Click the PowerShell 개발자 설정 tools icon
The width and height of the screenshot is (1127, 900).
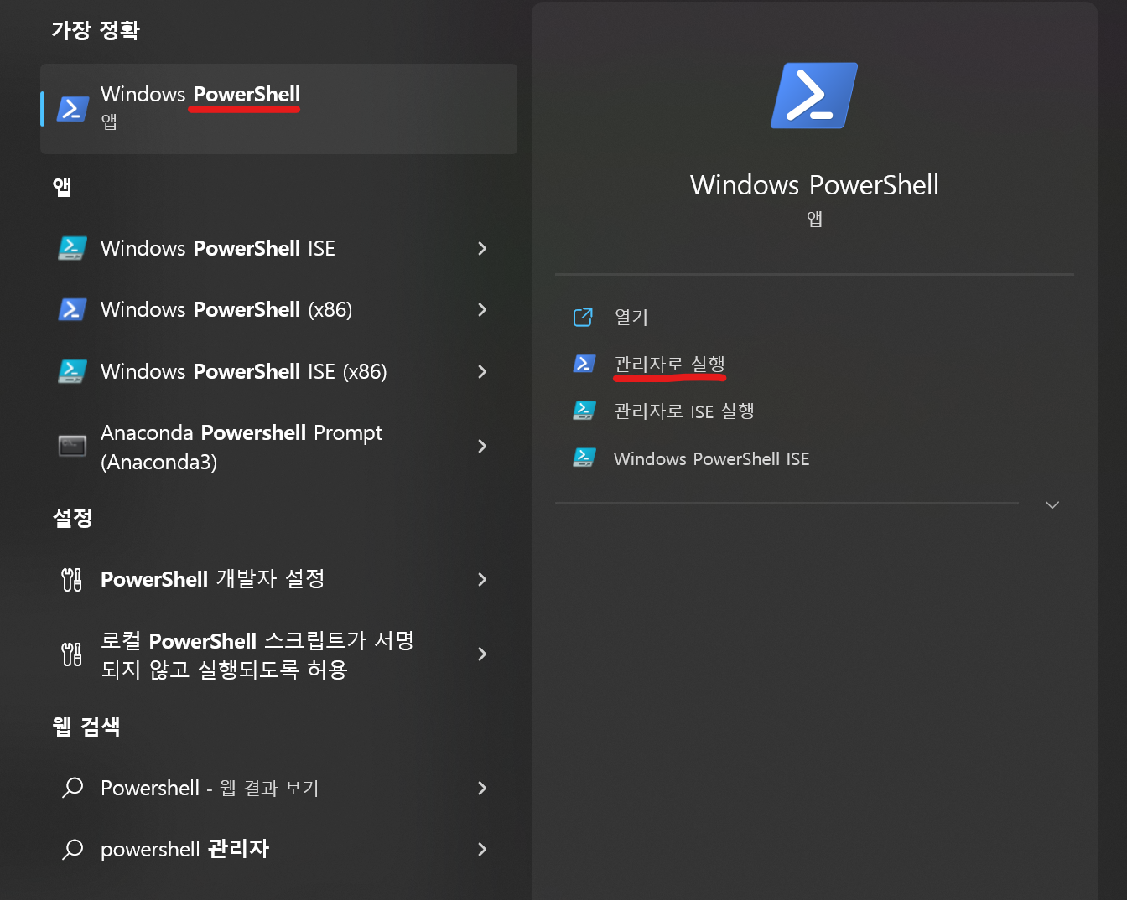point(72,579)
